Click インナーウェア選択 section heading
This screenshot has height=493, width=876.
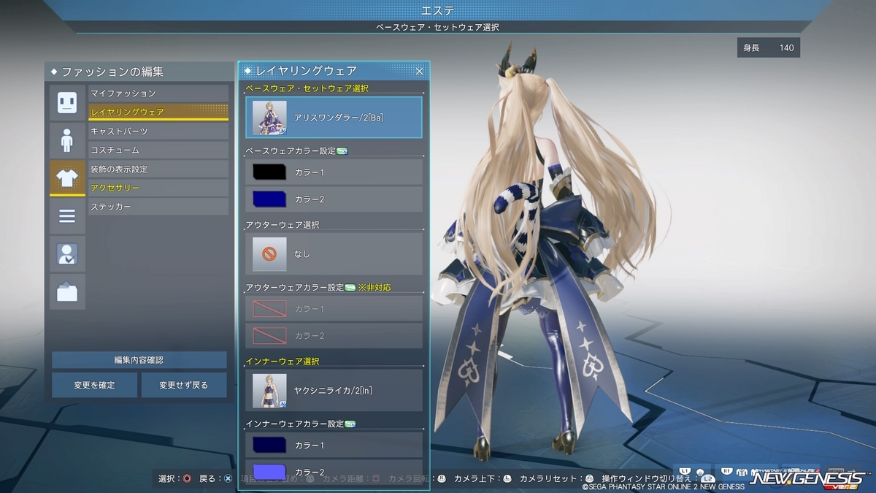(283, 362)
